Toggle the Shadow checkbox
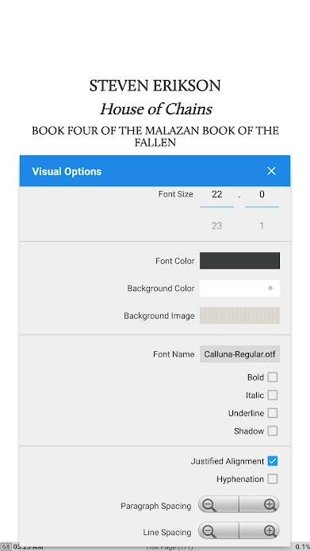 point(273,430)
